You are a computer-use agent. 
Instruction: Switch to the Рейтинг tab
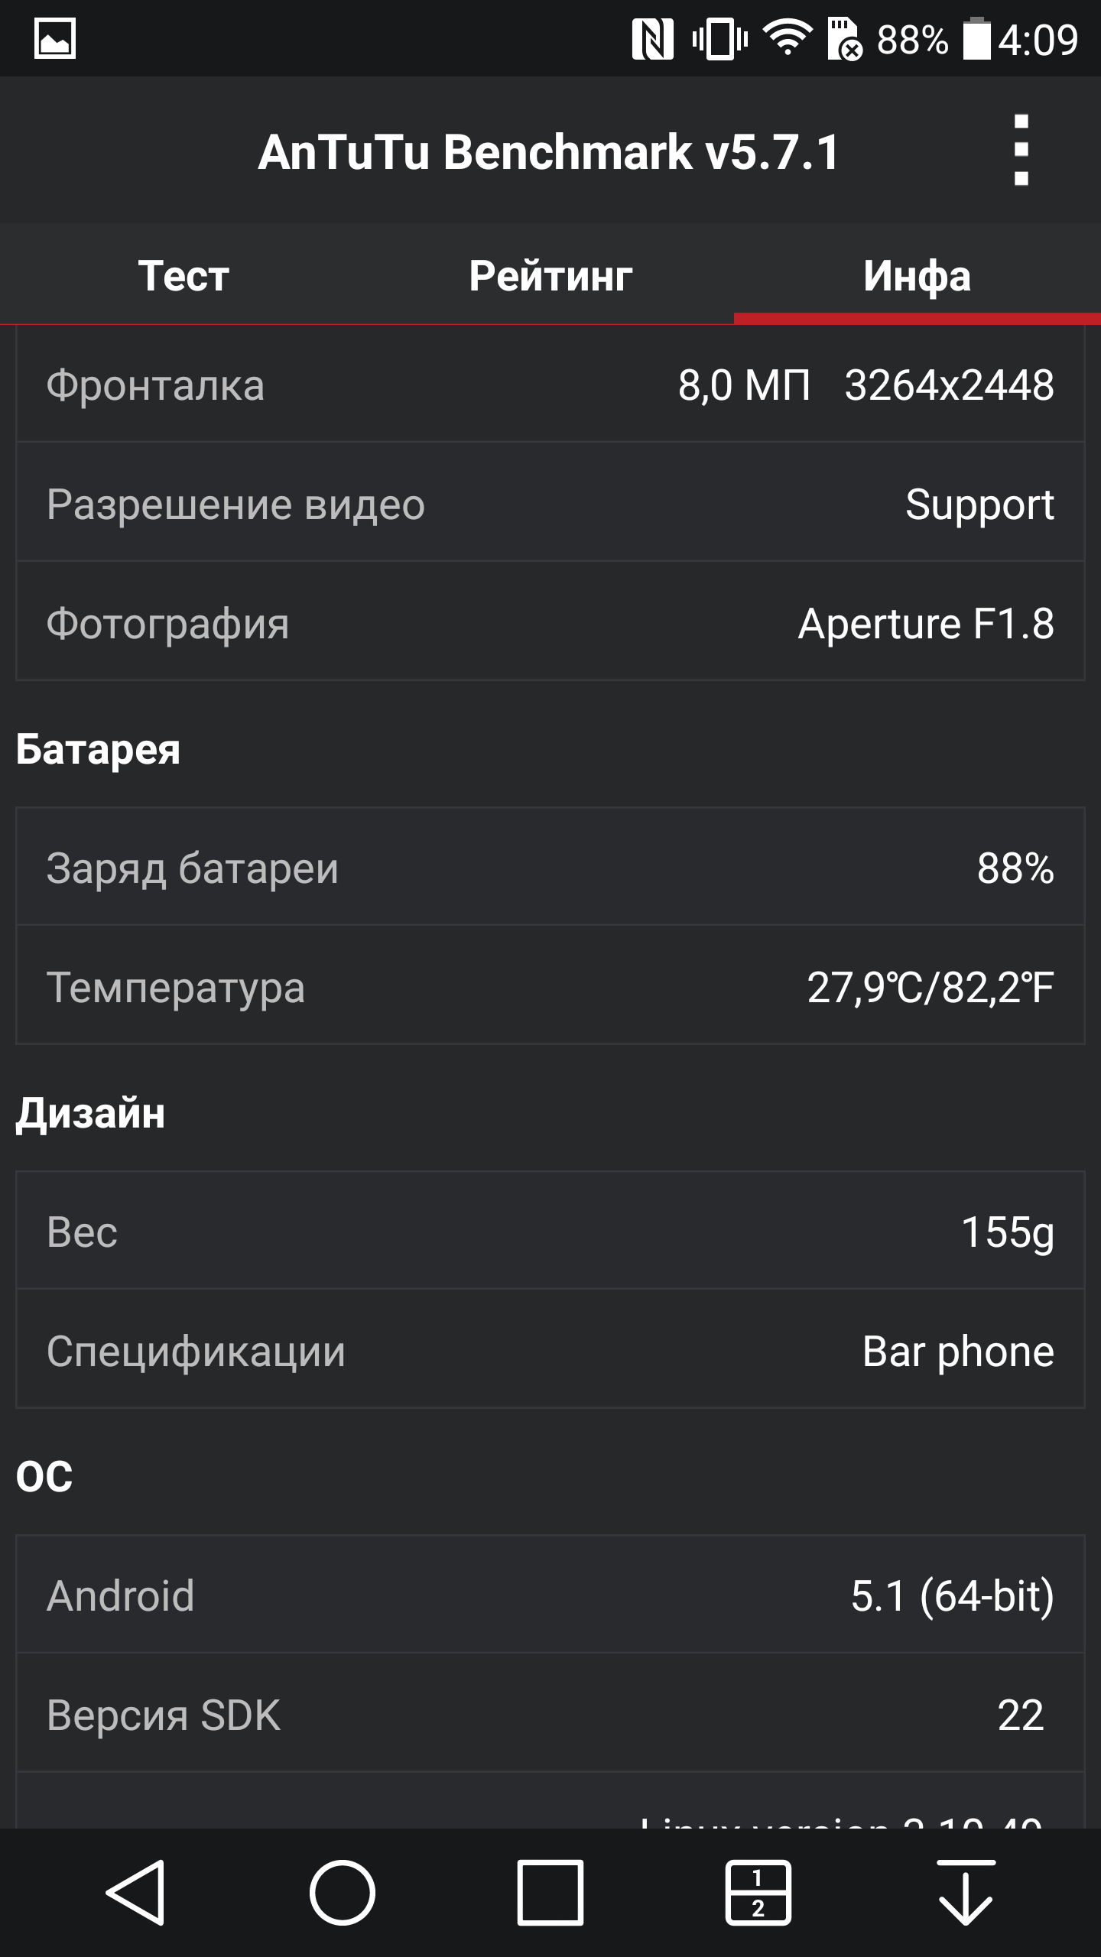coord(550,276)
